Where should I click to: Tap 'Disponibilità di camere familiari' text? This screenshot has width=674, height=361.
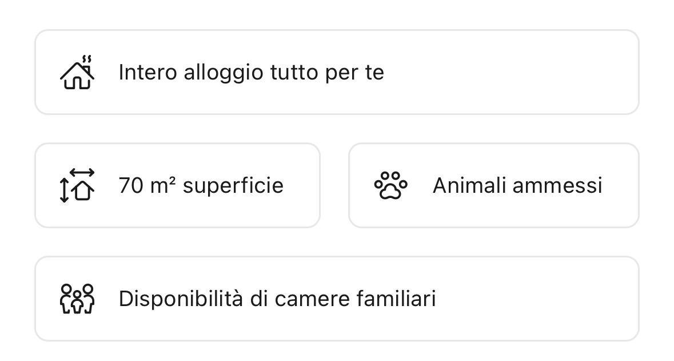[x=277, y=299]
